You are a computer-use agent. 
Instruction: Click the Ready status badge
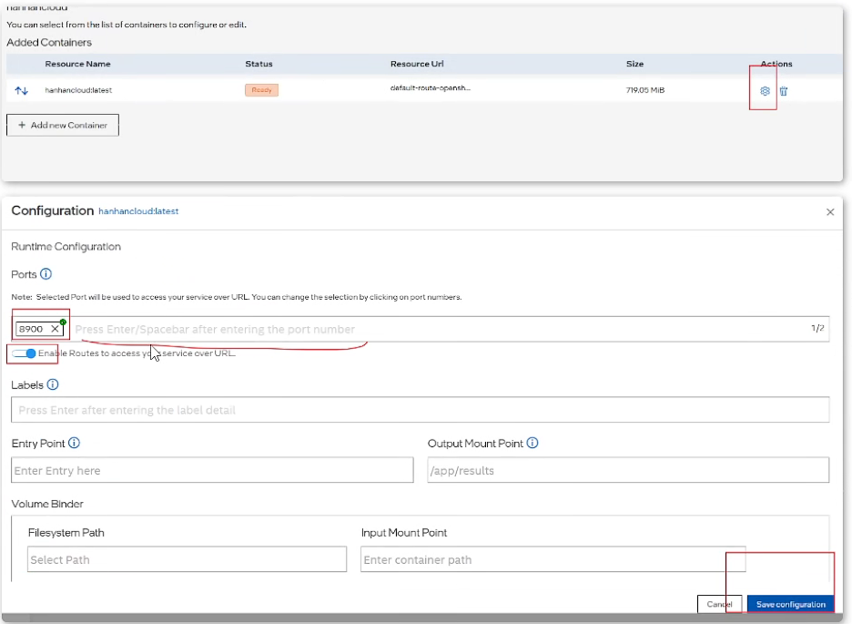click(x=261, y=90)
